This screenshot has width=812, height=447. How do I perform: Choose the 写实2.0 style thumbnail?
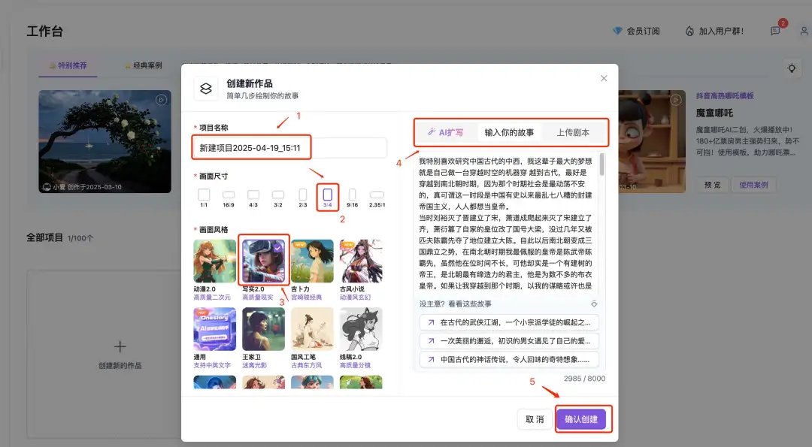tap(264, 261)
